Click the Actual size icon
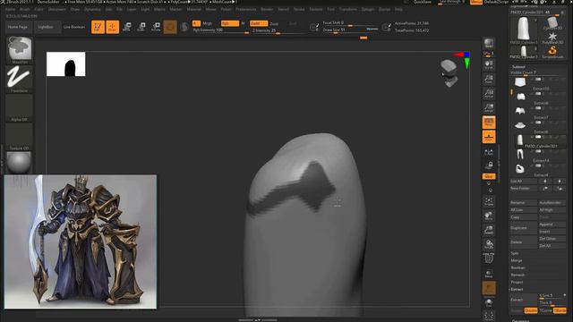 point(489,93)
